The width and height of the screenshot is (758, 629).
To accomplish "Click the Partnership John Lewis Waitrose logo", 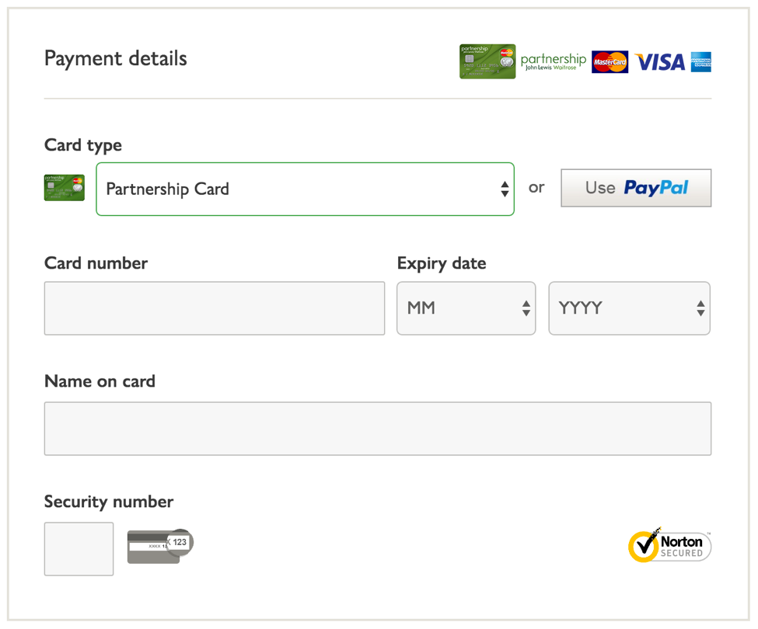I will coord(553,62).
